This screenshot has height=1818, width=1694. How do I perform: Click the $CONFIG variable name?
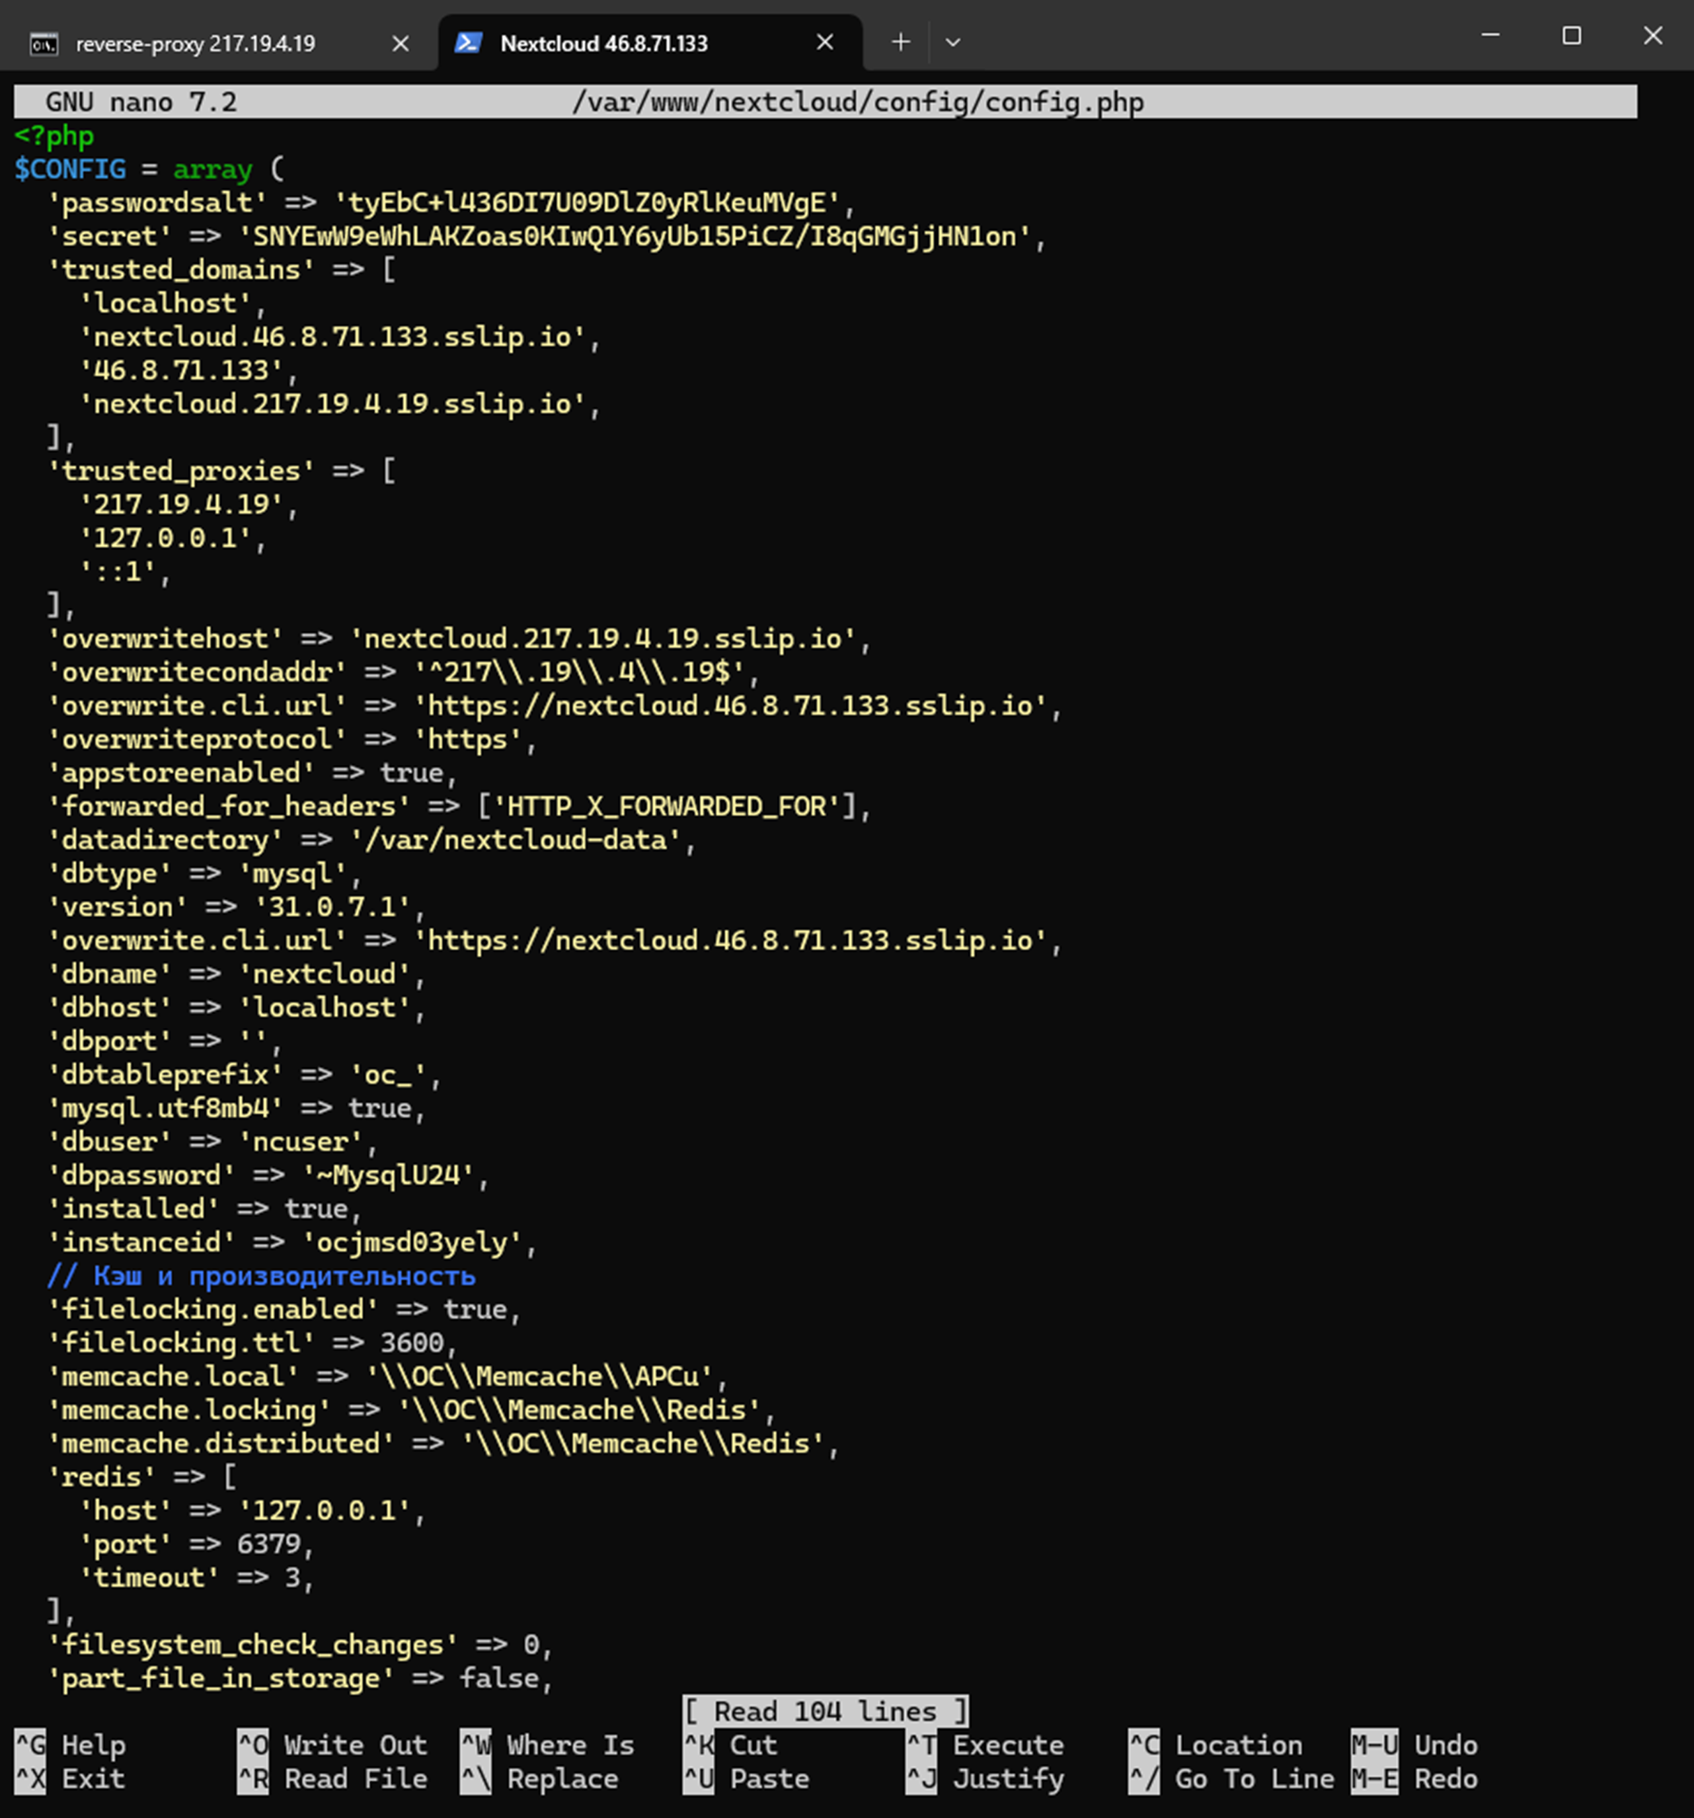[x=71, y=169]
